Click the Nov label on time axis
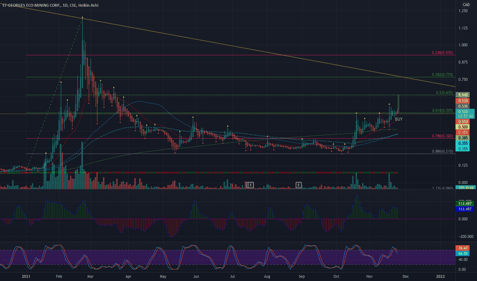The height and width of the screenshot is (281, 477). (x=370, y=276)
